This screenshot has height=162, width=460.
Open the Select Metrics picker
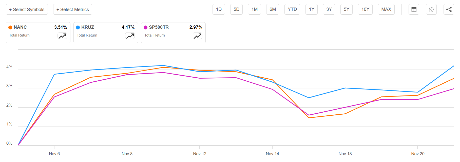(72, 9)
